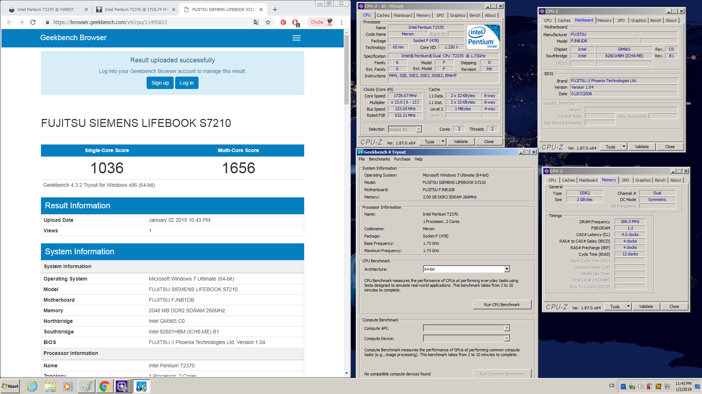The height and width of the screenshot is (394, 702).
Task: Click the network tray icon
Action: (667, 386)
